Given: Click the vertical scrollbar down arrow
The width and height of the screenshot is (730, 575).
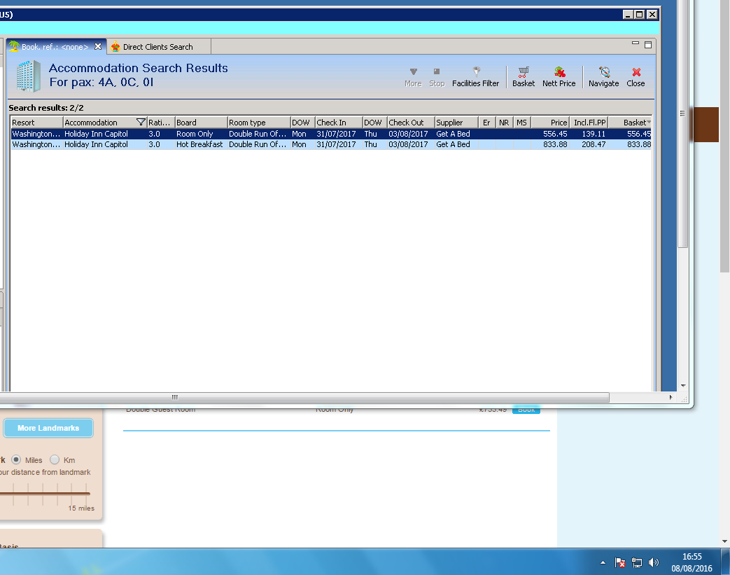Looking at the screenshot, I should click(x=683, y=386).
